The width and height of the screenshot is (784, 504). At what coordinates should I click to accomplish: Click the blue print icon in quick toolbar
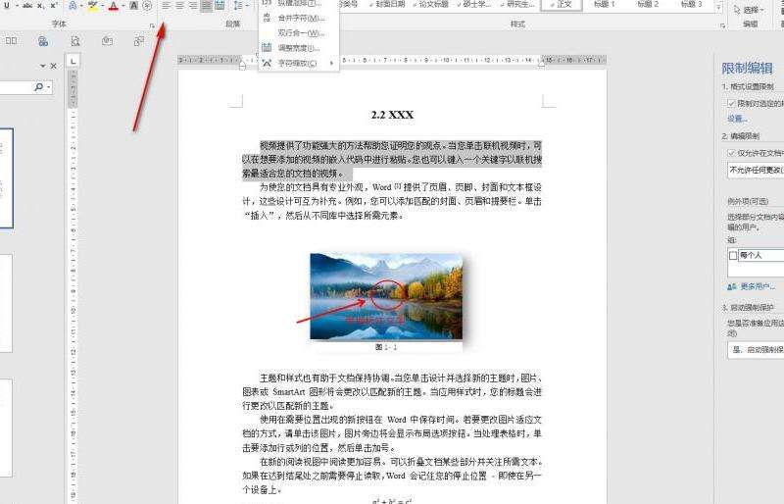coord(43,41)
